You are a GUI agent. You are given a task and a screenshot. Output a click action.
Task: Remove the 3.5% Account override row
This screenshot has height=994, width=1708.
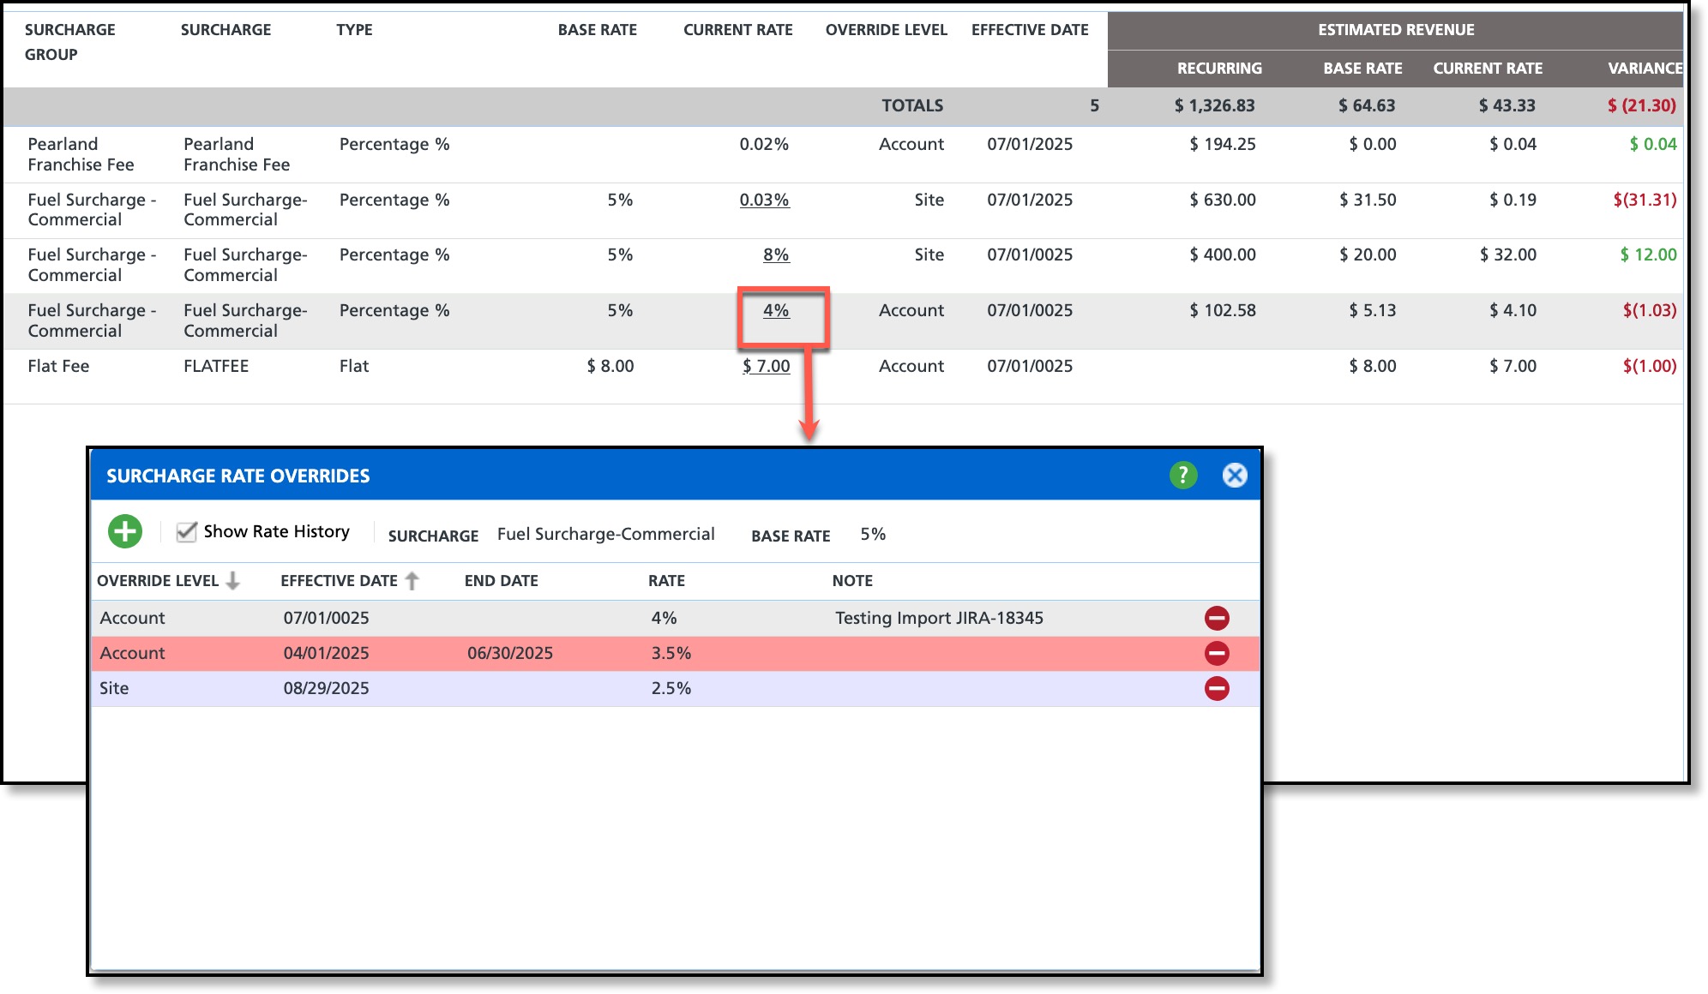pyautogui.click(x=1216, y=653)
